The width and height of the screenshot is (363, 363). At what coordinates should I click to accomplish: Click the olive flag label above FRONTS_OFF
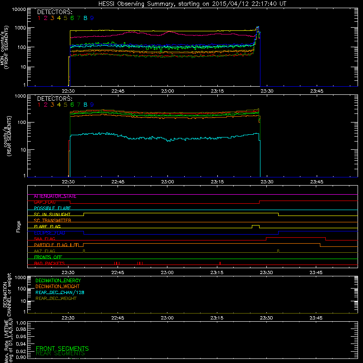44,251
